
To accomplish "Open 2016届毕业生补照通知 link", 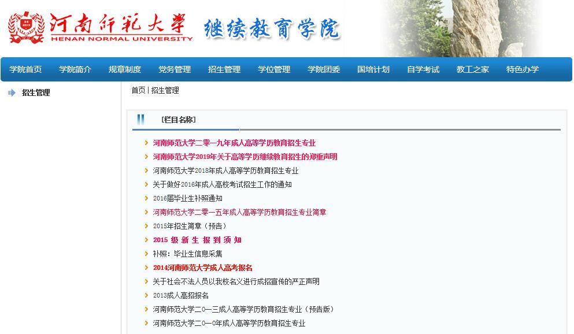I will click(187, 199).
